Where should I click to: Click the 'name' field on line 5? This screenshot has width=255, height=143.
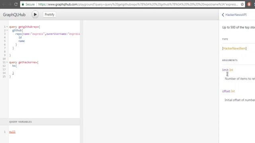[x=22, y=41]
